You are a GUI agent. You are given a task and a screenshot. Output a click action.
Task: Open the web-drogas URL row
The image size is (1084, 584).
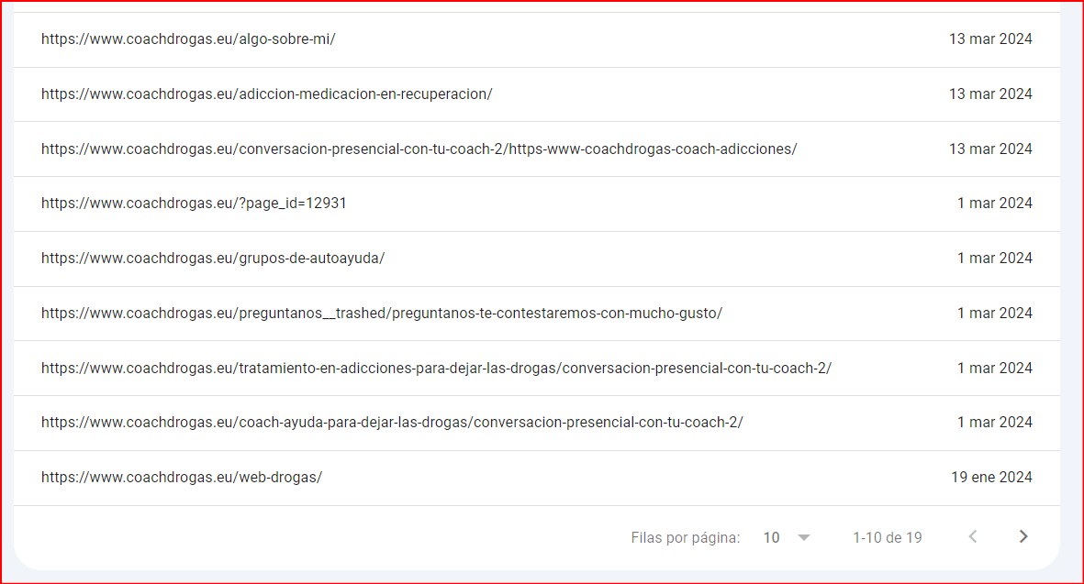click(x=536, y=478)
